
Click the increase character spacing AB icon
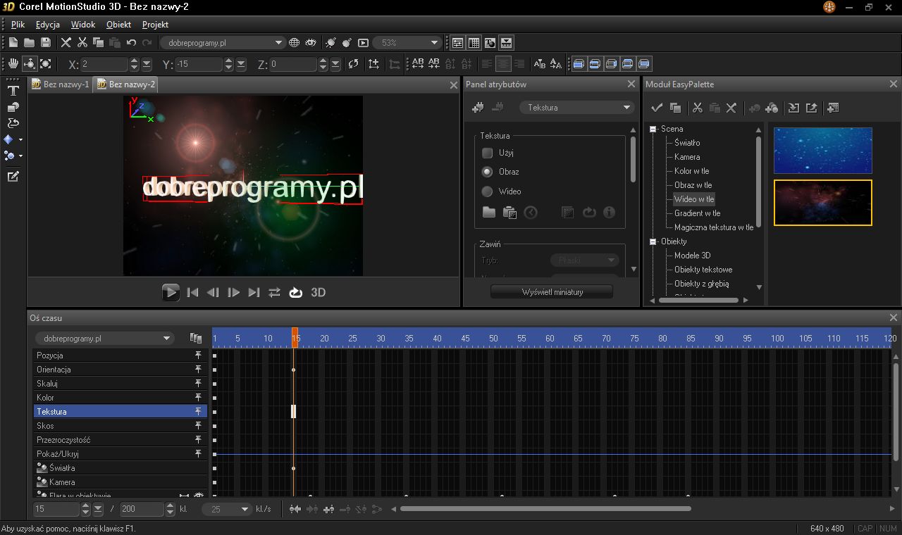click(x=418, y=64)
